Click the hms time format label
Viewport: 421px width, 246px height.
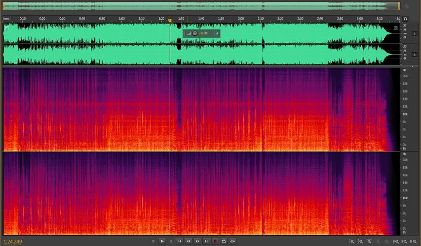pyautogui.click(x=6, y=19)
